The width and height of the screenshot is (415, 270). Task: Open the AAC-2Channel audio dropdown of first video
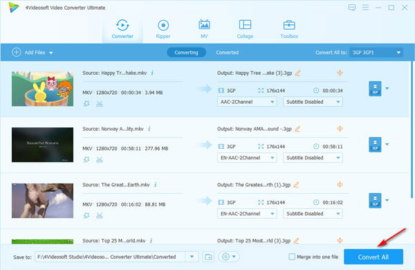pyautogui.click(x=247, y=102)
